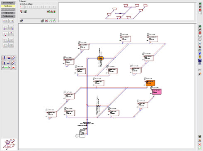
Task: Select the vertical red-blue pipe pair tool
Action: coord(4,58)
